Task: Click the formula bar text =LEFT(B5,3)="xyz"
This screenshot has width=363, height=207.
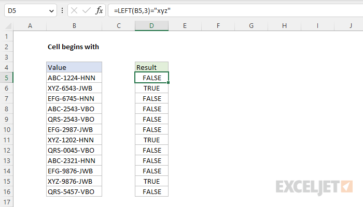Action: [x=142, y=11]
